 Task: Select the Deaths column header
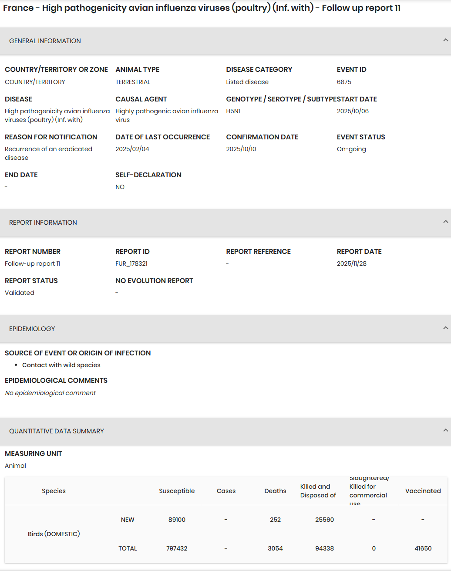coord(275,491)
